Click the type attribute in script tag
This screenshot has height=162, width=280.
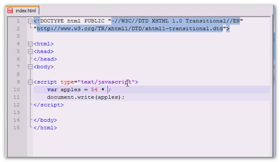click(x=67, y=82)
